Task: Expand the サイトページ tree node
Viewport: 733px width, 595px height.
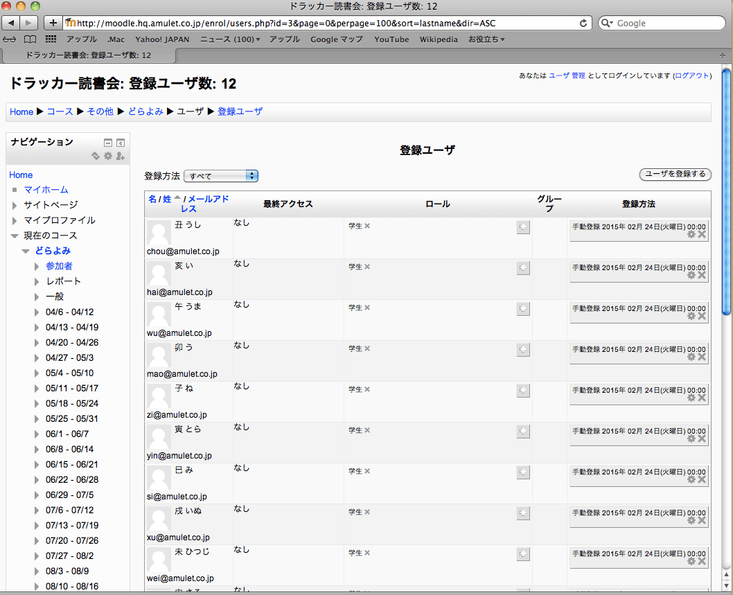Action: pyautogui.click(x=15, y=205)
